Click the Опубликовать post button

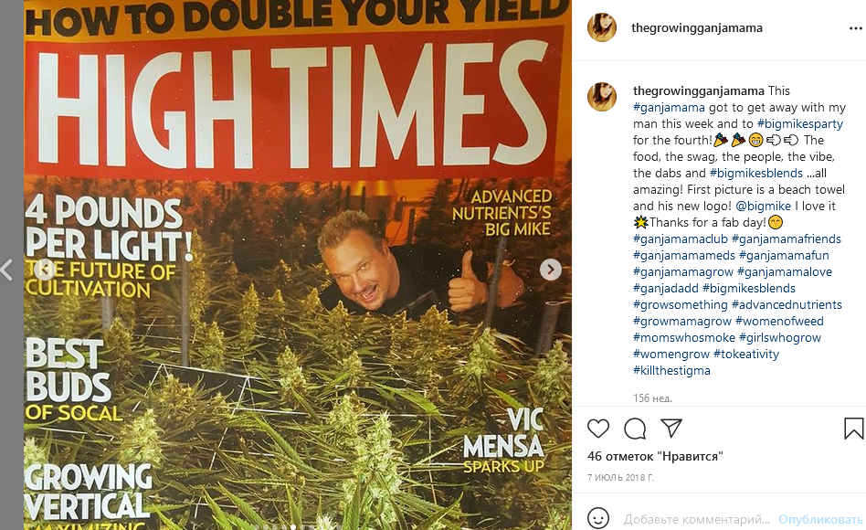pyautogui.click(x=820, y=520)
